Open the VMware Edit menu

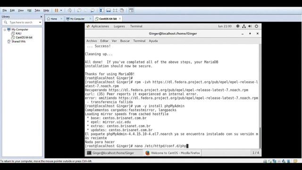(x=12, y=10)
